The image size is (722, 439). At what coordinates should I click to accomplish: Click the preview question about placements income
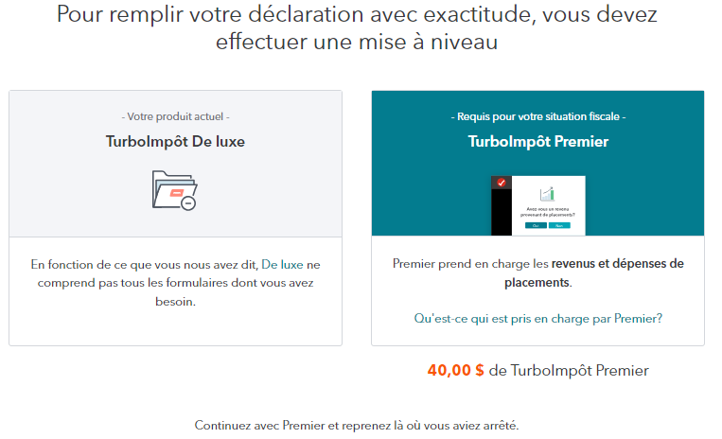pyautogui.click(x=549, y=212)
